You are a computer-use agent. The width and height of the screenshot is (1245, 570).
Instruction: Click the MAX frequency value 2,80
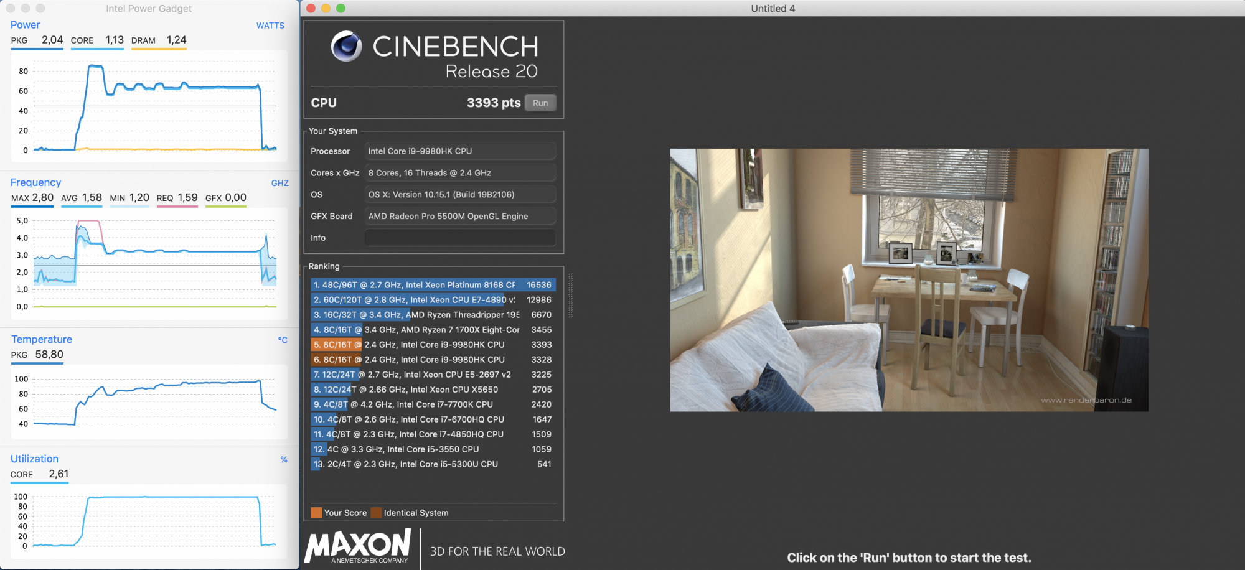click(43, 197)
